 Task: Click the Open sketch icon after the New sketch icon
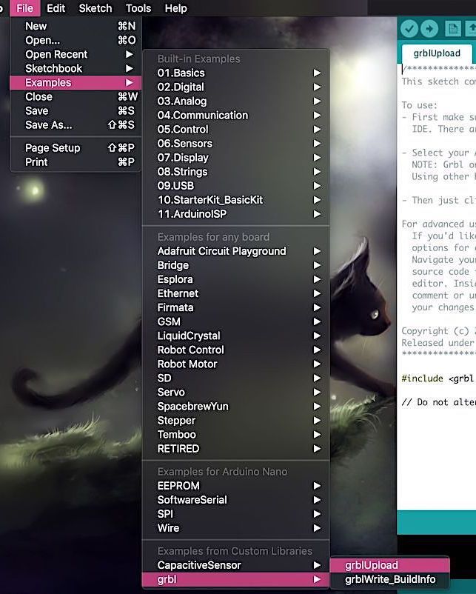click(471, 29)
